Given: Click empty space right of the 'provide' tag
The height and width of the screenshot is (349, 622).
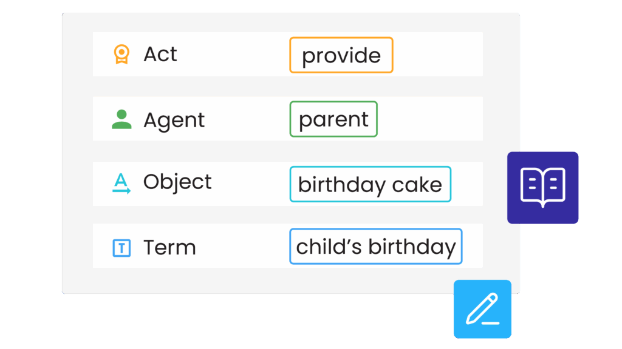Looking at the screenshot, I should click(438, 54).
